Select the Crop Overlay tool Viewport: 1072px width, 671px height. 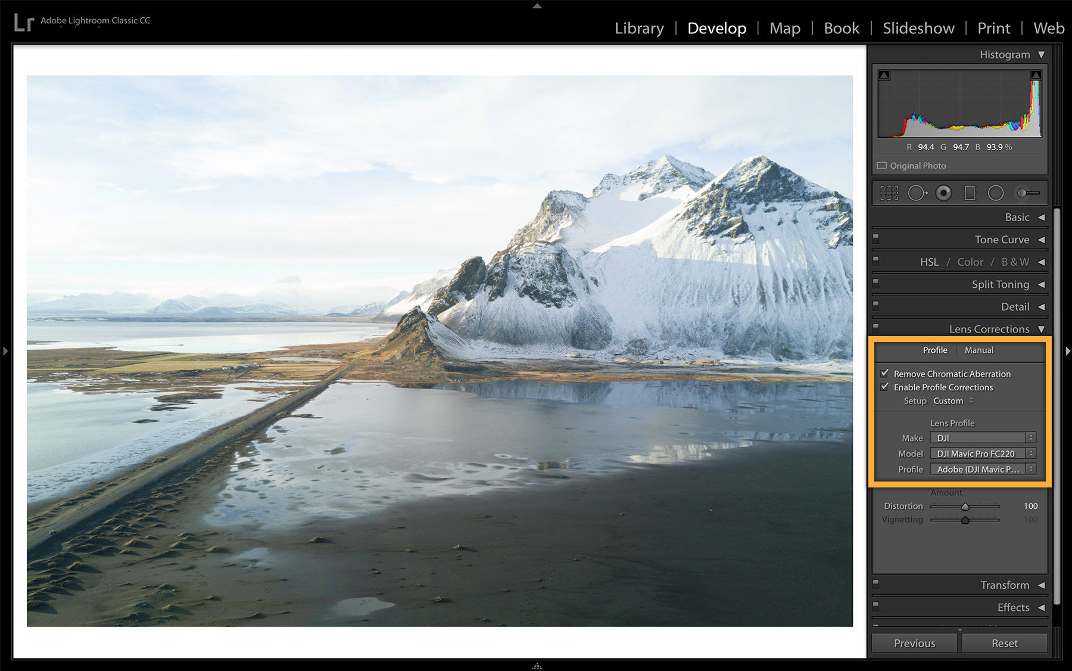[889, 193]
